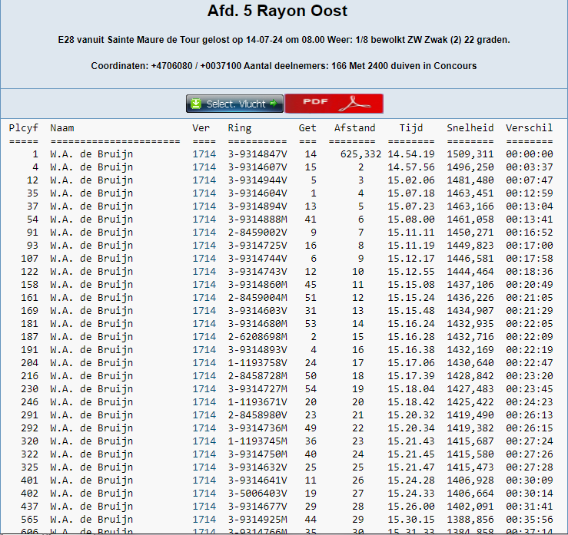Select ring number 3-9314944V
This screenshot has height=535, width=568.
257,180
